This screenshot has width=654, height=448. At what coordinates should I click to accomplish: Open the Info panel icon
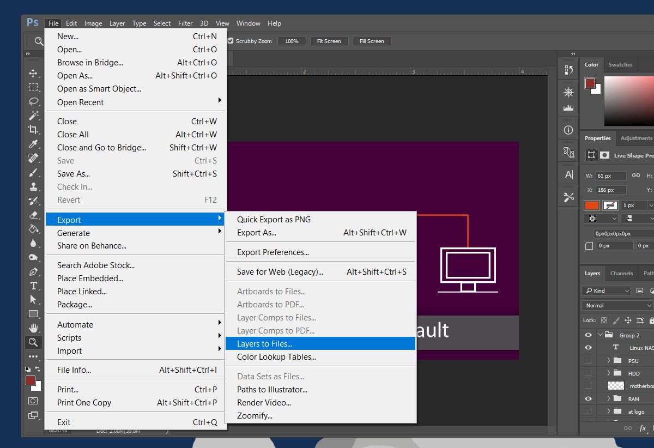[x=569, y=130]
